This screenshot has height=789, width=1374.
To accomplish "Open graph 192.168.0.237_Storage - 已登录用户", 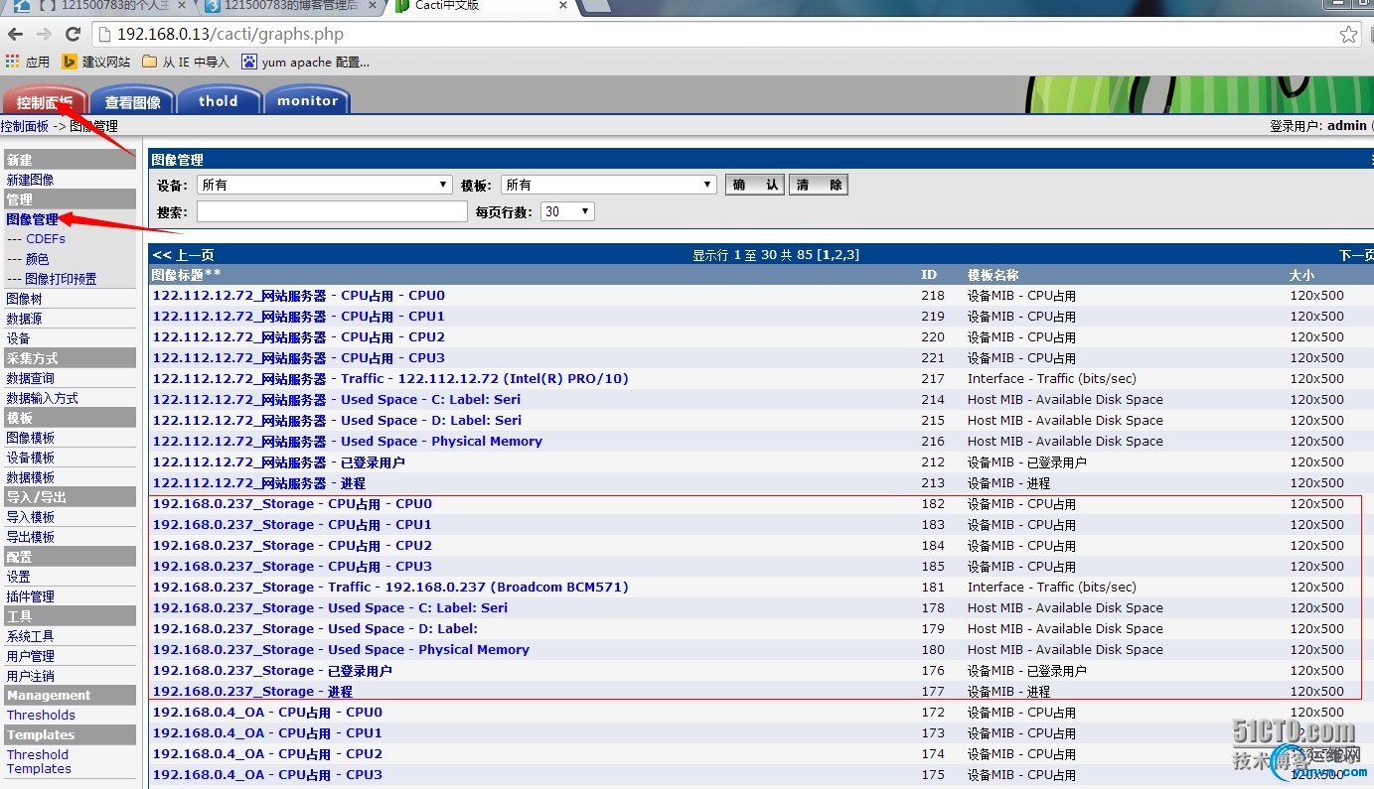I will coord(272,671).
